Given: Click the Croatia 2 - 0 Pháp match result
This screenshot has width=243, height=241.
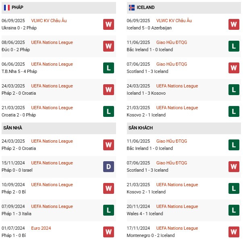Looking at the screenshot, I should click(19, 115).
